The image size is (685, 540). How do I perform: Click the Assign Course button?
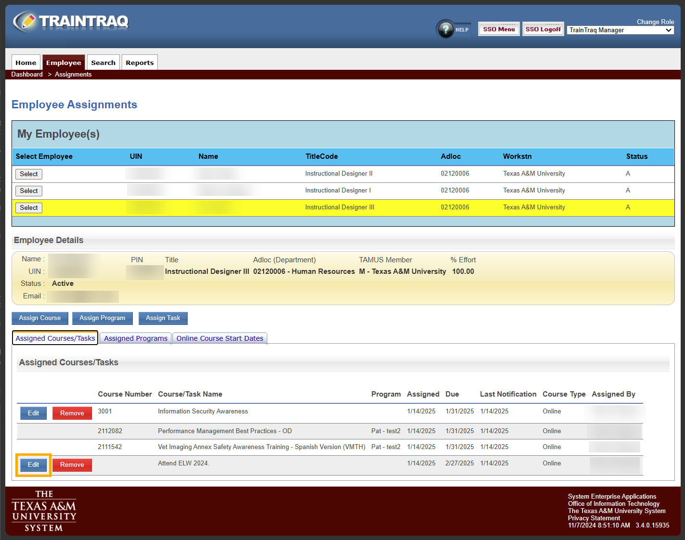tap(40, 318)
